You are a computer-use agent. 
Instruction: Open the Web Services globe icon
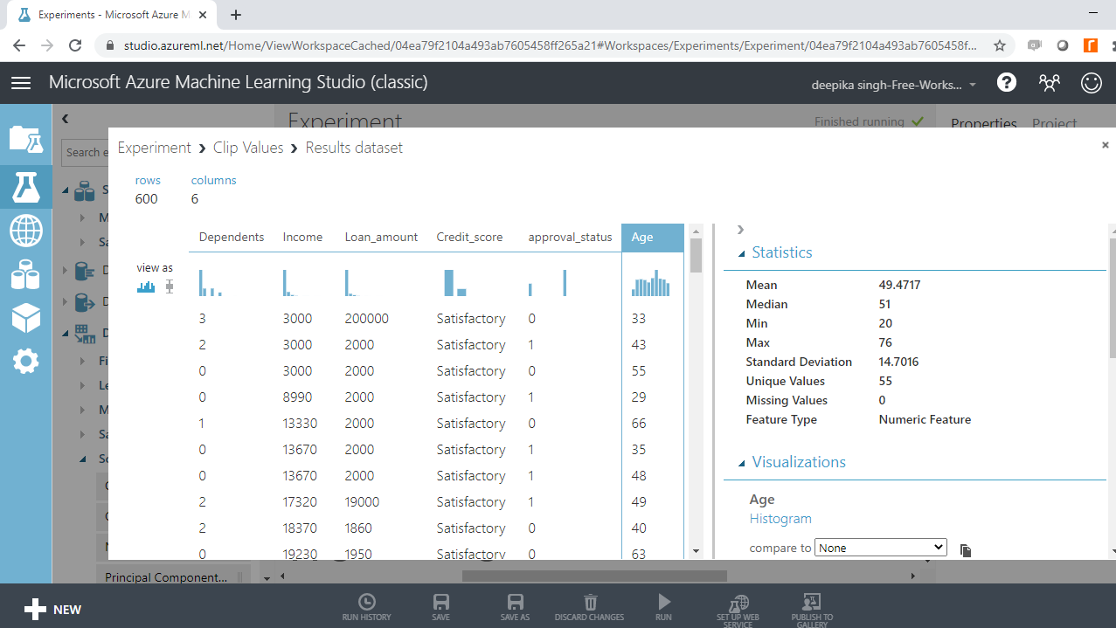[25, 231]
